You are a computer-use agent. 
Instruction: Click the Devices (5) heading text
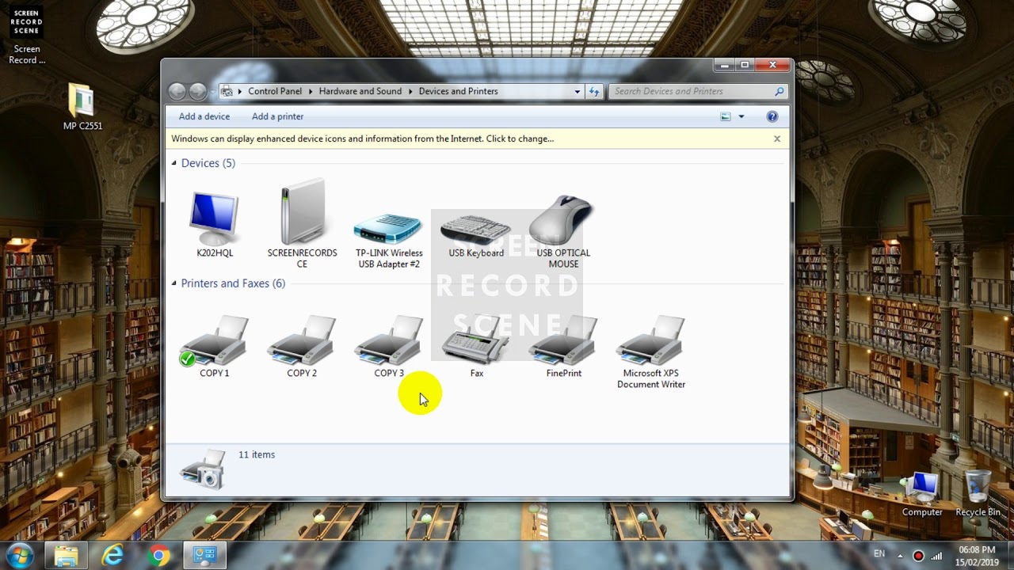click(208, 163)
